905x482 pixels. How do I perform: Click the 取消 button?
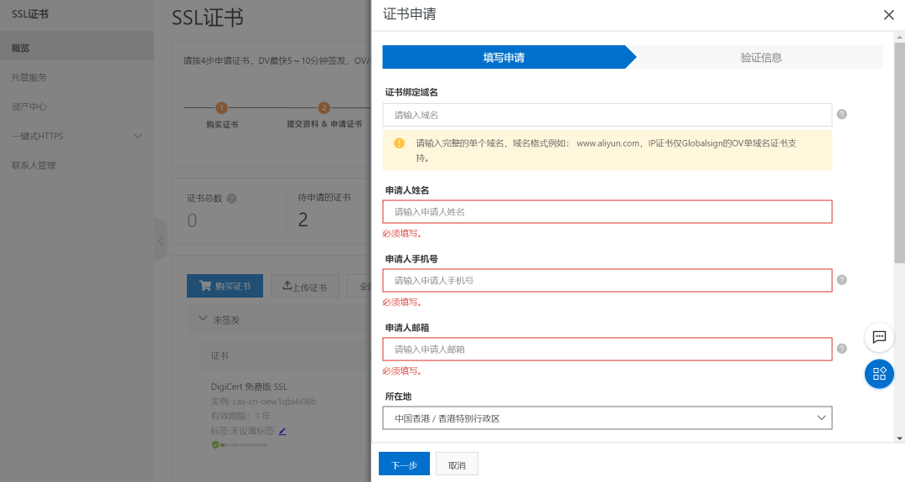tap(457, 464)
